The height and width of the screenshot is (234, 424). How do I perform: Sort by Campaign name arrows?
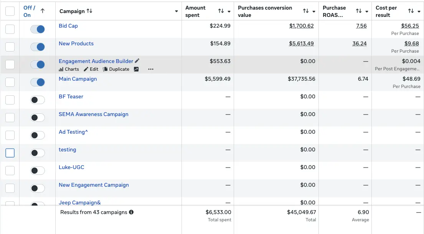pyautogui.click(x=89, y=11)
